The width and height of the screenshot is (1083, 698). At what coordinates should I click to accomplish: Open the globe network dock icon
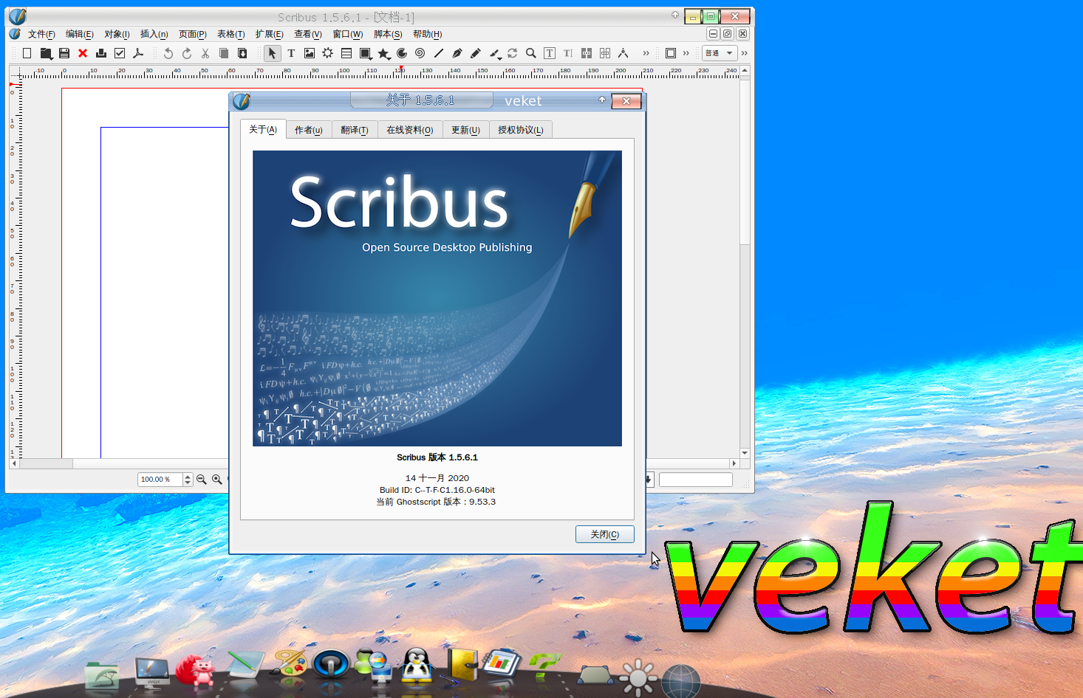click(681, 680)
